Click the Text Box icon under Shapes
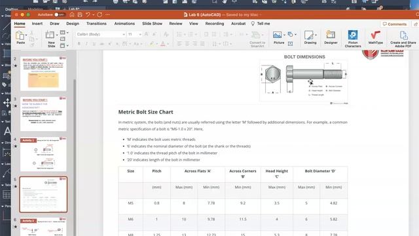This screenshot has height=236, width=419. coord(291,44)
